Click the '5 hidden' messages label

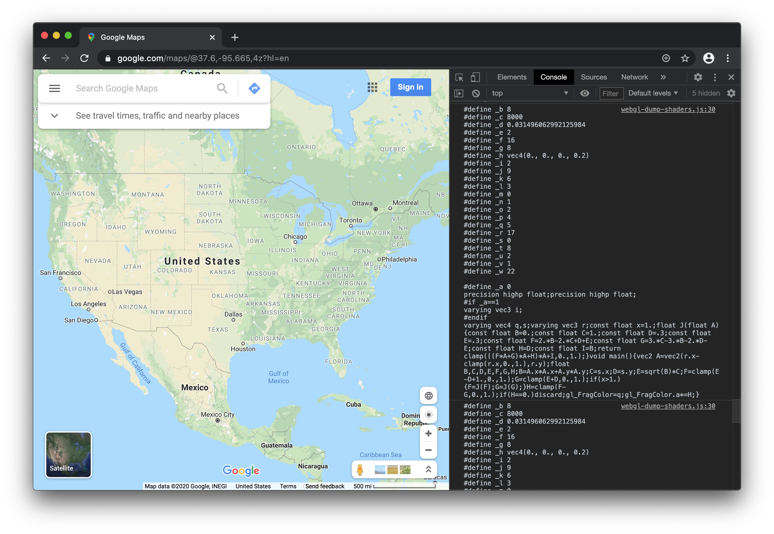click(706, 93)
